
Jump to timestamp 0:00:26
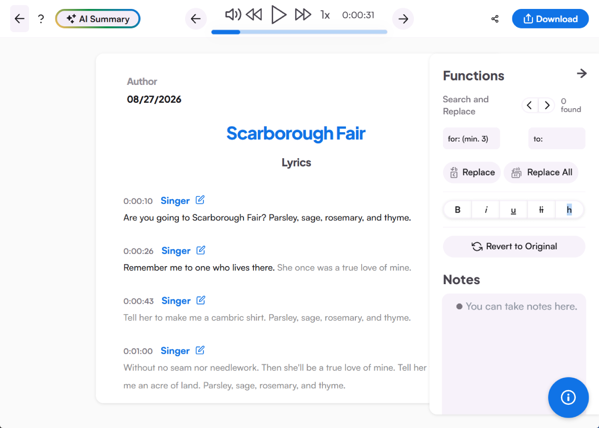[x=139, y=251]
